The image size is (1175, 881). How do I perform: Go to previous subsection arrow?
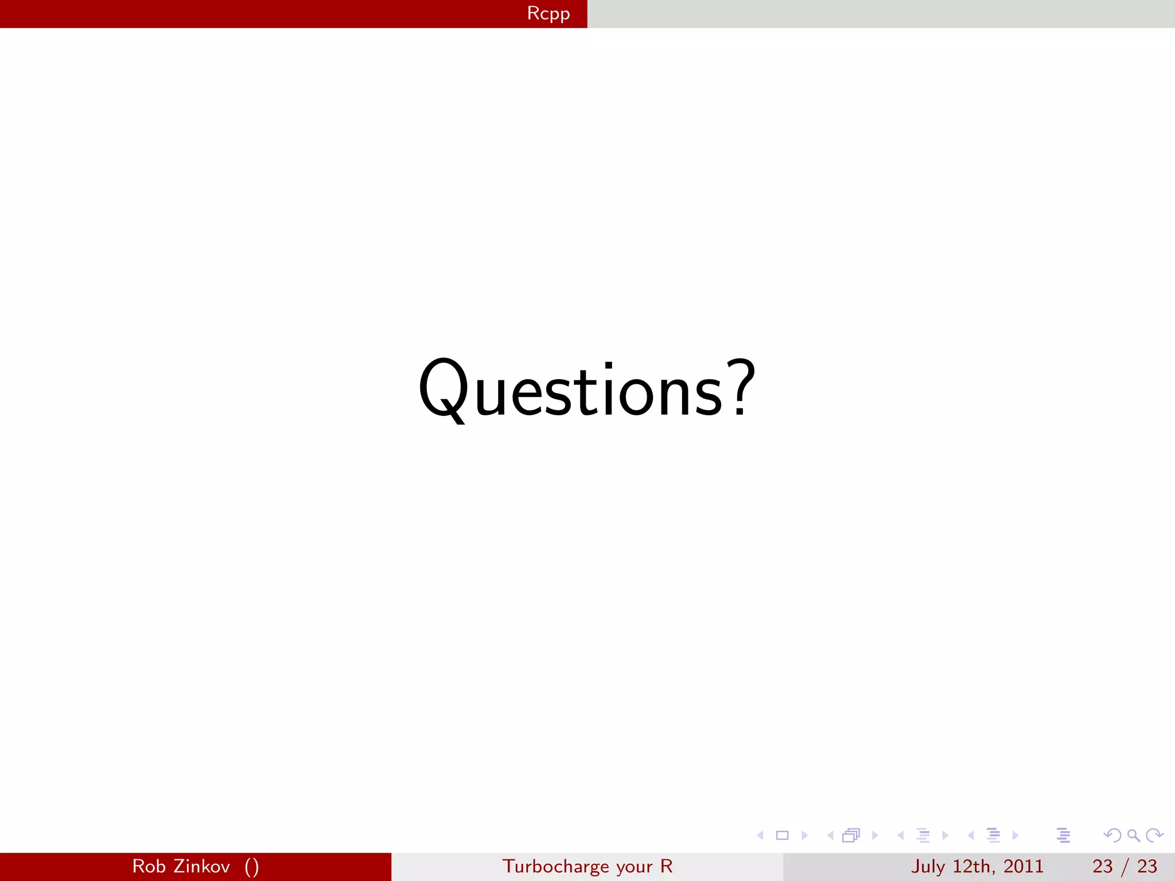[x=901, y=836]
